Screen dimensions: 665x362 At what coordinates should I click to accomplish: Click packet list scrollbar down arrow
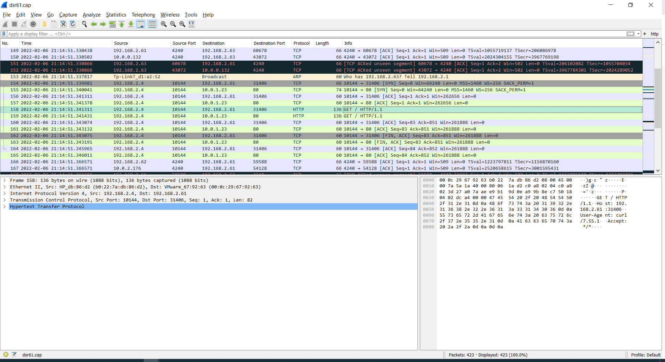(x=658, y=170)
